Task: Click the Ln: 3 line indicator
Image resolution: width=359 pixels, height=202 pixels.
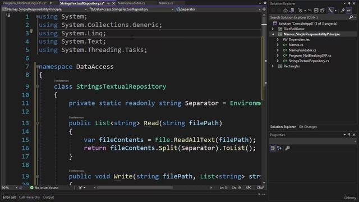Action: click(x=223, y=188)
